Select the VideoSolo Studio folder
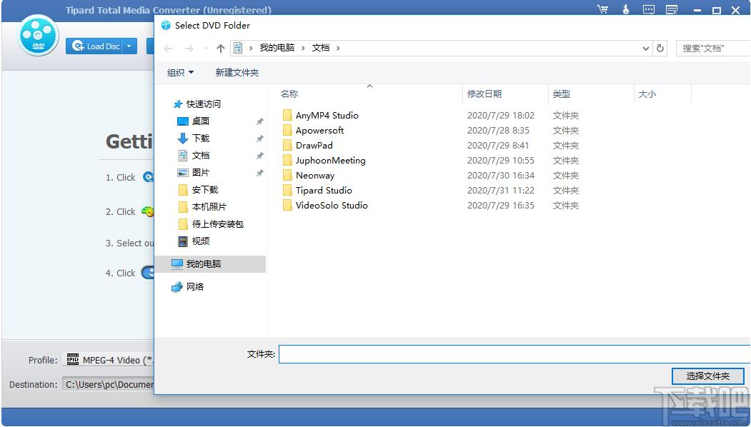The image size is (751, 427). [332, 206]
